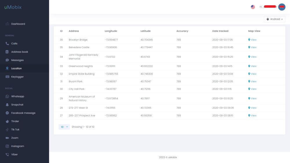Viewport: 290px width, 163px height.
Task: Open the user avatar menu
Action: [x=282, y=7]
